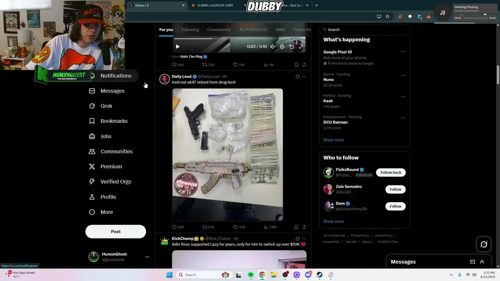Image resolution: width=500 pixels, height=281 pixels.
Task: Open options for Google Pixel 10 promo
Action: click(x=403, y=52)
